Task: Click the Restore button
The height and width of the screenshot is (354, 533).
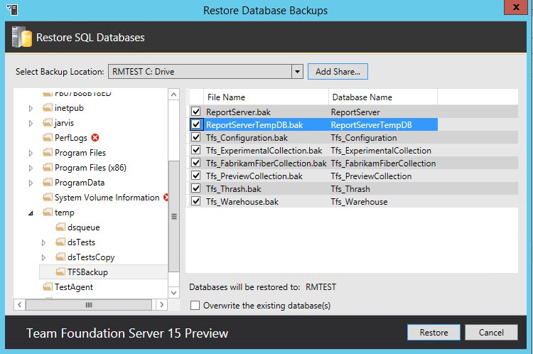Action: pos(434,332)
